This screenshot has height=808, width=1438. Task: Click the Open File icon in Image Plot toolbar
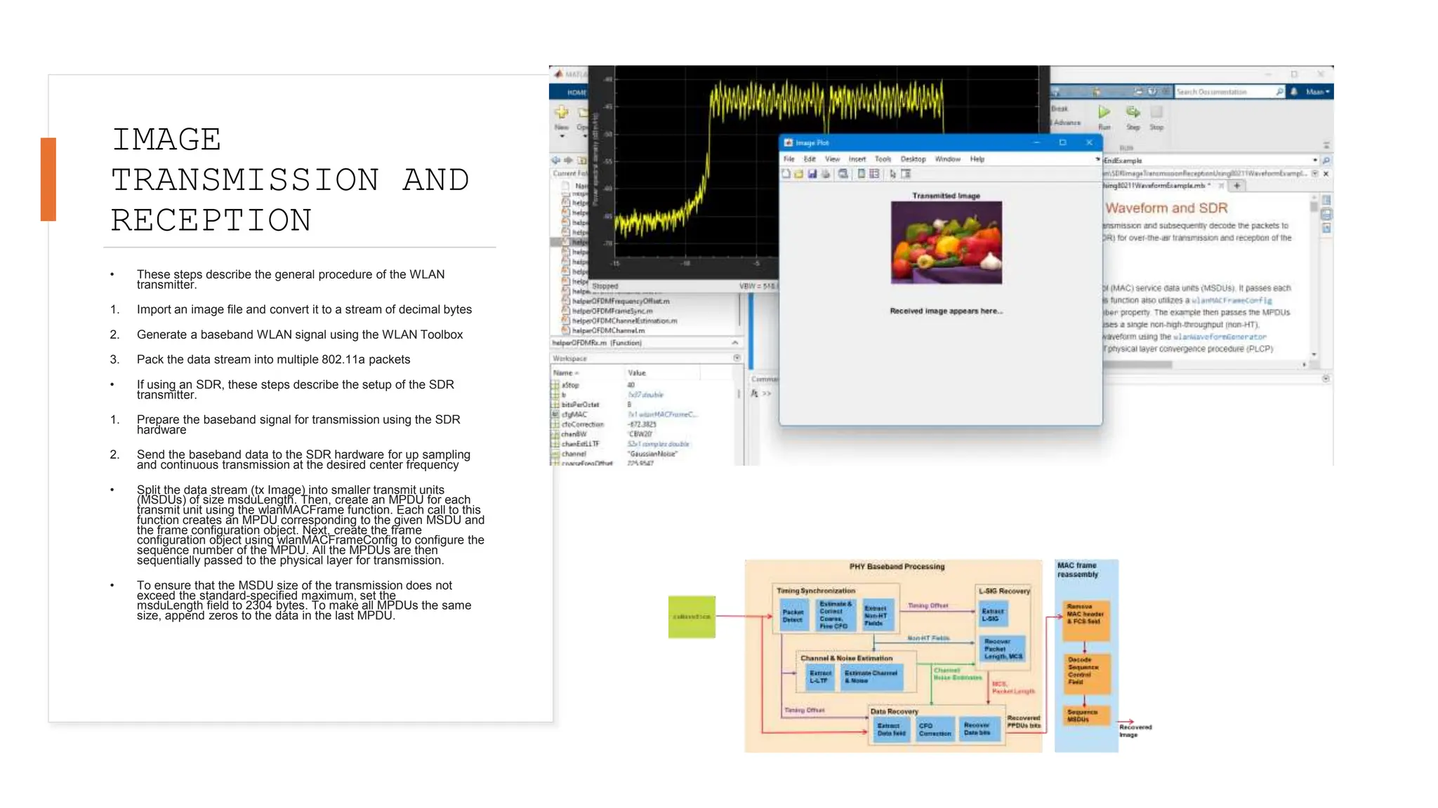click(x=799, y=173)
